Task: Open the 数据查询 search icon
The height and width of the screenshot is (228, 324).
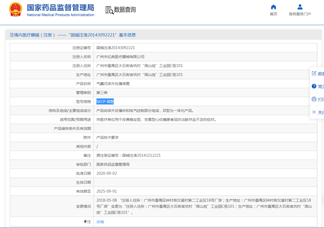Action: [110, 10]
